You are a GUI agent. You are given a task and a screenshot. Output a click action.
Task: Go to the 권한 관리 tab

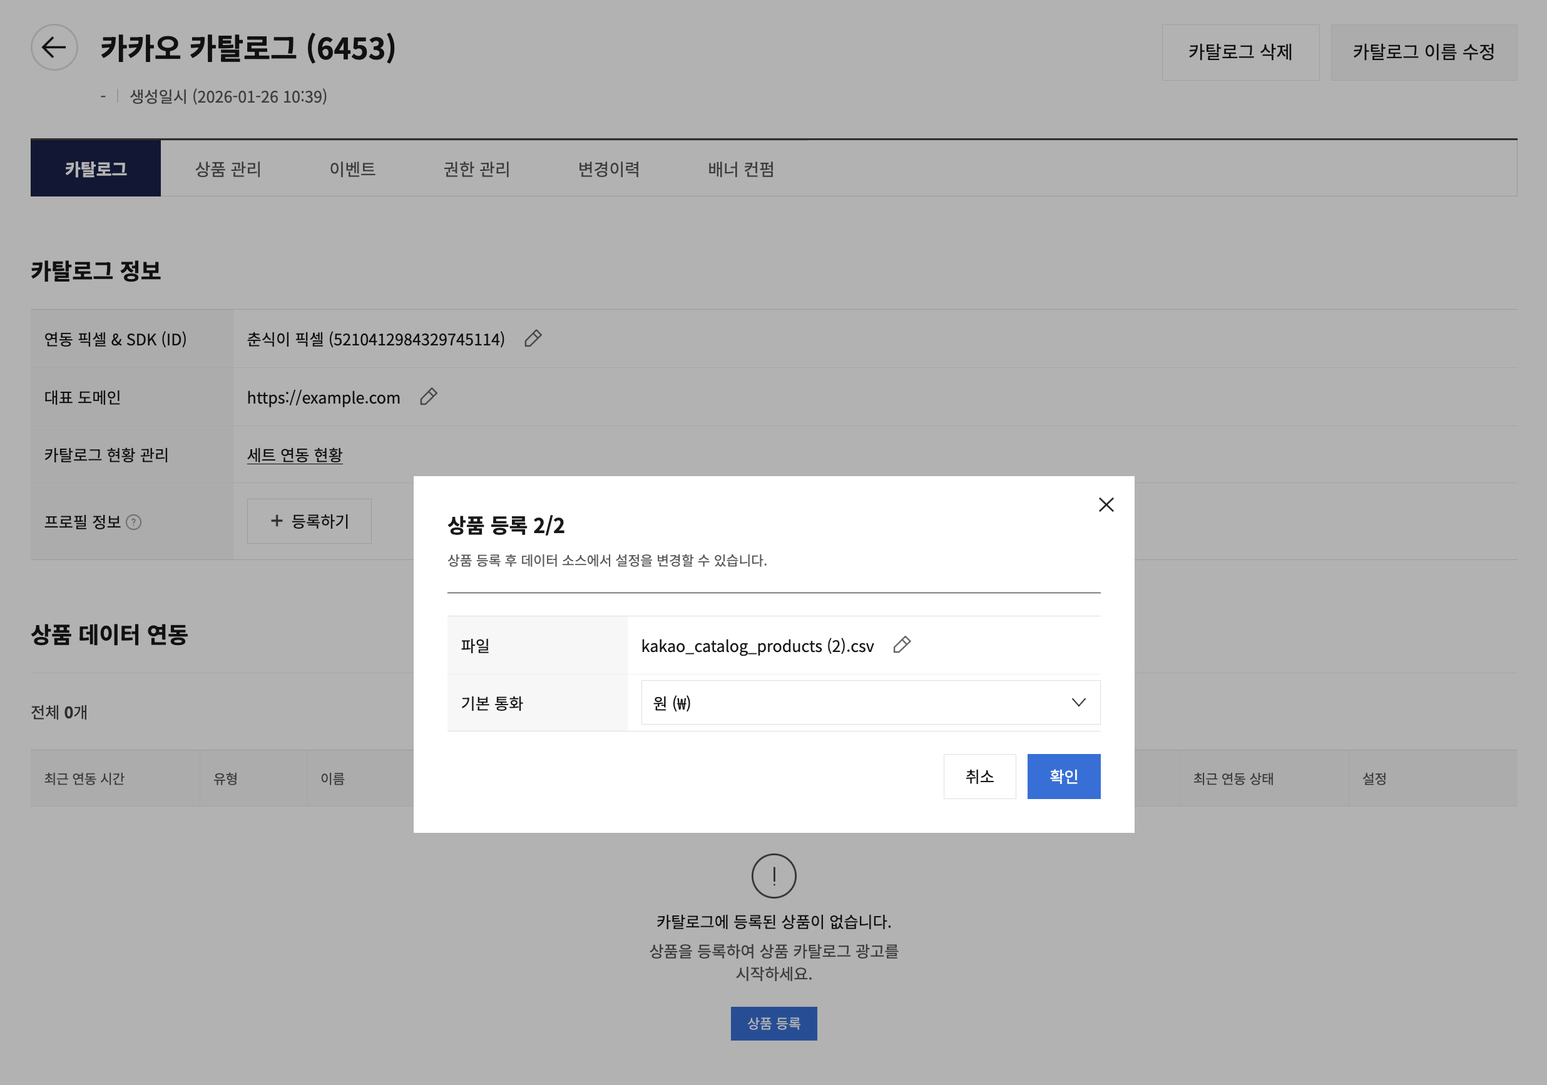tap(476, 169)
